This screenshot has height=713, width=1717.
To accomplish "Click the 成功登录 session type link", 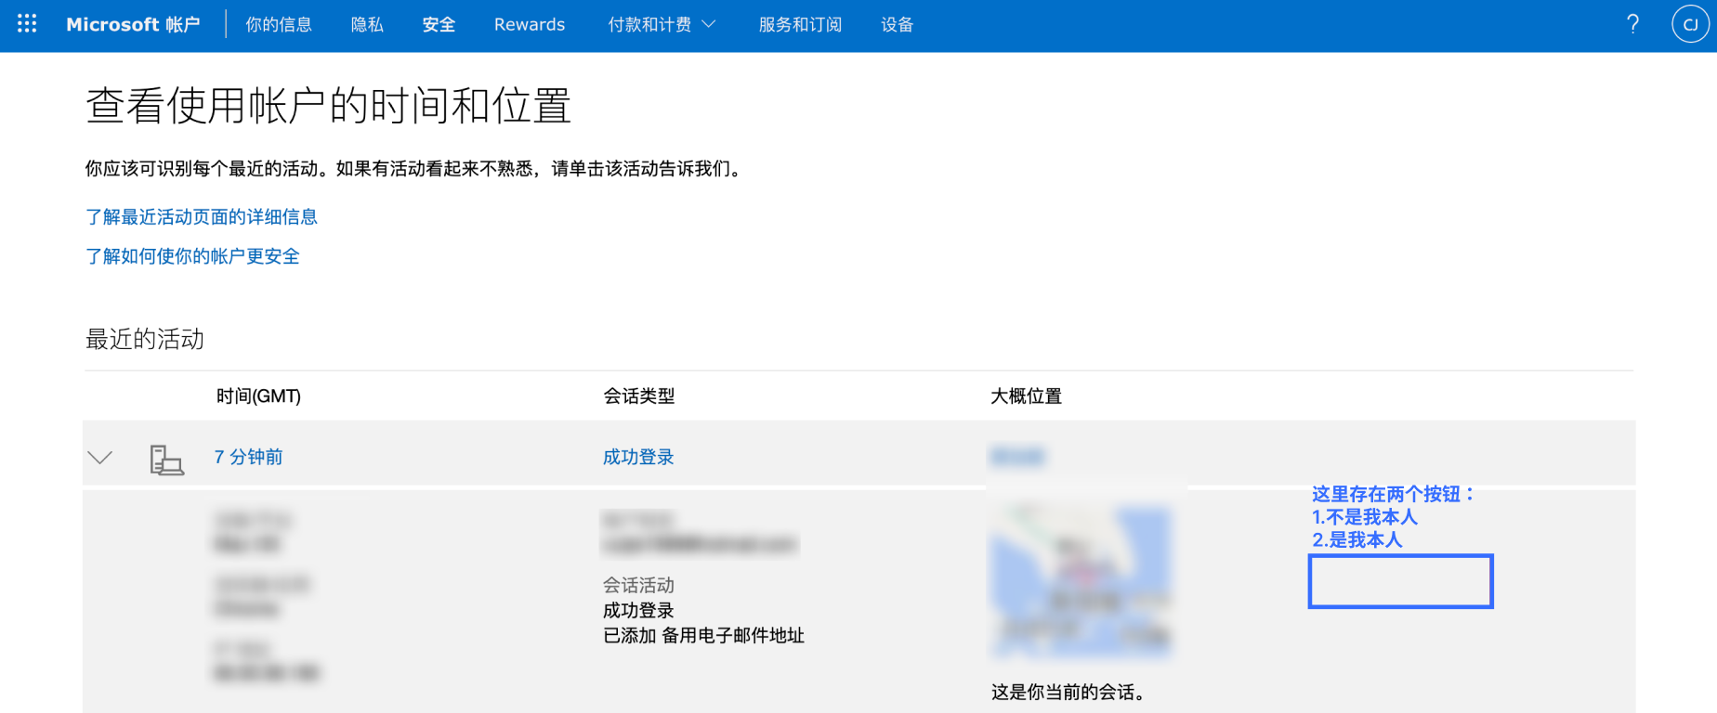I will click(x=638, y=457).
